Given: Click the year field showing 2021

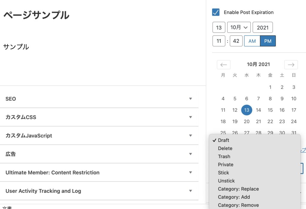Looking at the screenshot, I should click(x=262, y=28).
